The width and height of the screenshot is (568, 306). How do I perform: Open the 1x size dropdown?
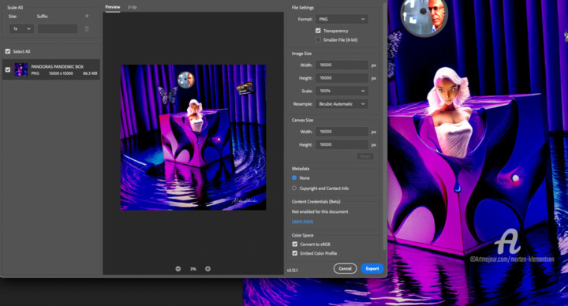click(21, 28)
